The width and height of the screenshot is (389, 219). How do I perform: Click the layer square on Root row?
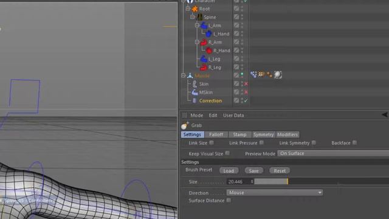(x=236, y=9)
